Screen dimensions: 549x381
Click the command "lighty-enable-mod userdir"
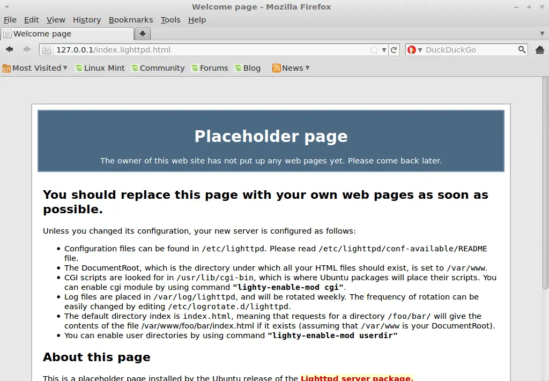[x=332, y=335]
